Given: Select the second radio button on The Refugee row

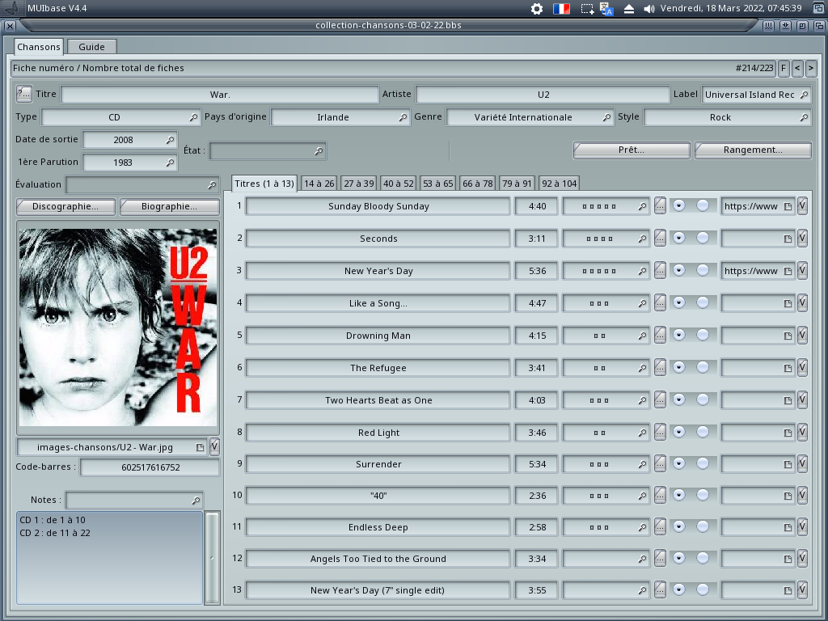Looking at the screenshot, I should click(x=703, y=367).
